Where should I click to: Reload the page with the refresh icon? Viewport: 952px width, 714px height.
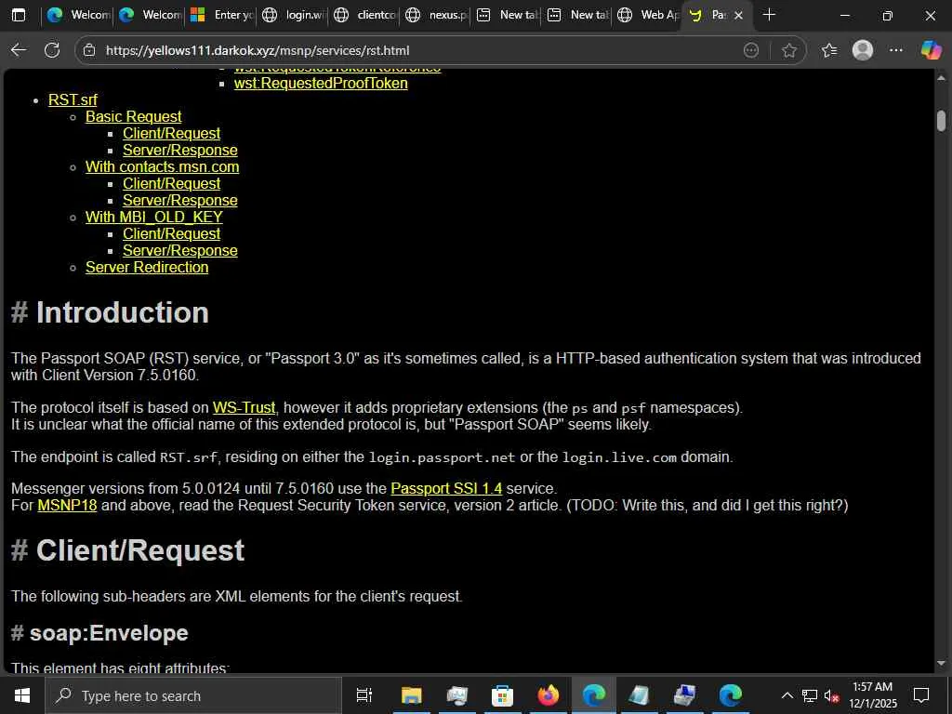[52, 50]
